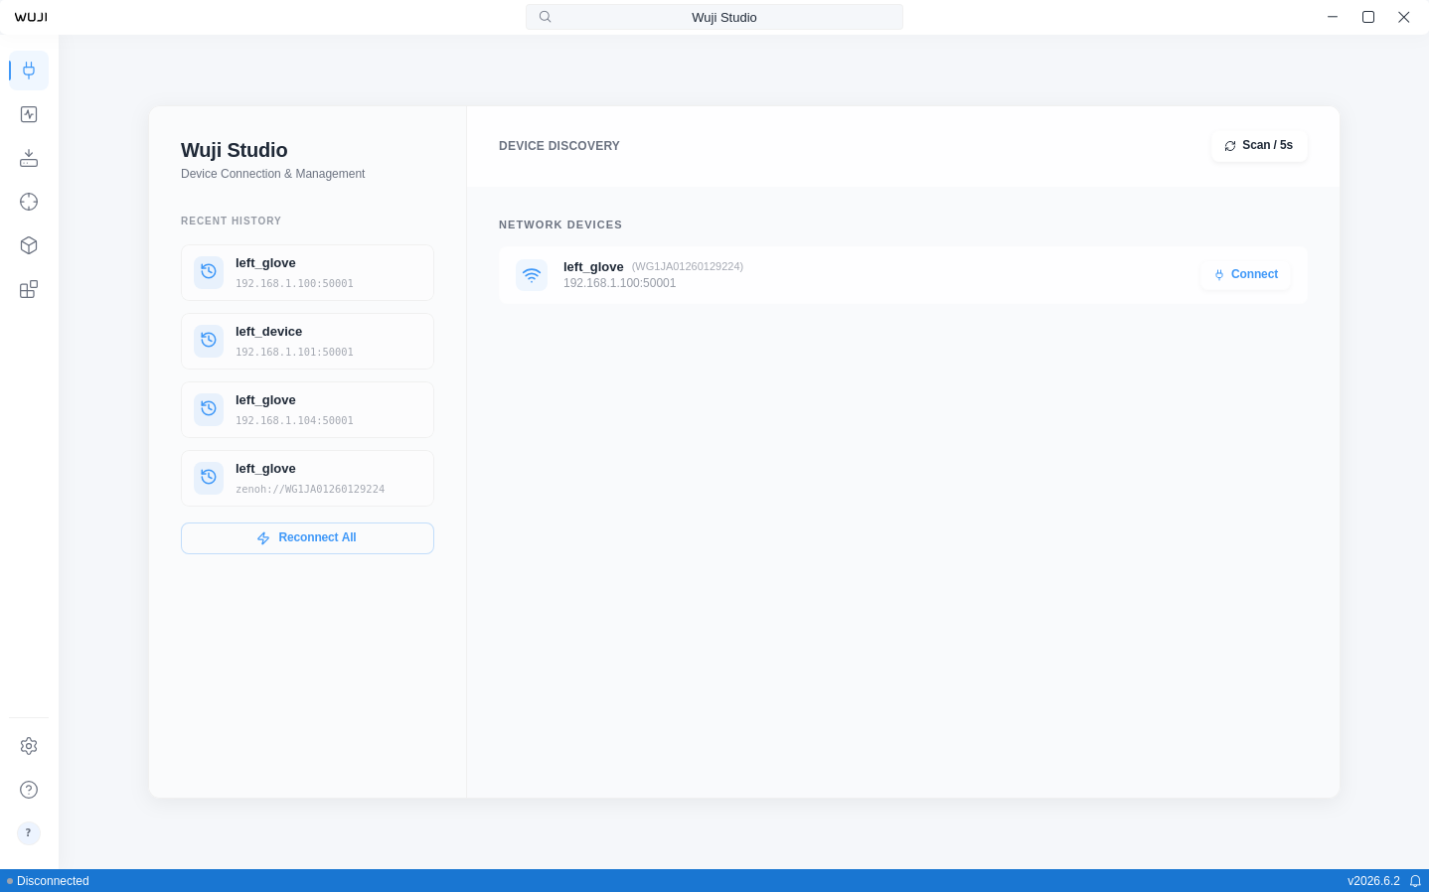Screen dimensions: 1429x892
Task: Click the network device address 192.168.1.100:50001
Action: 619,283
